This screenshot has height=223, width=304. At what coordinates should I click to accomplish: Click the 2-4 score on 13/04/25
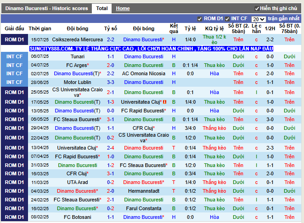pyautogui.click(x=111, y=148)
